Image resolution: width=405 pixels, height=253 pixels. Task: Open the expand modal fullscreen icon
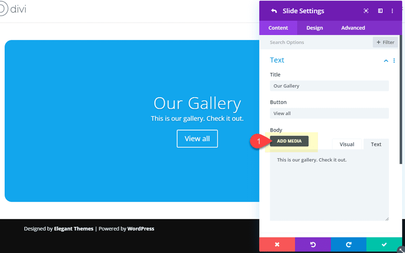[x=366, y=11]
